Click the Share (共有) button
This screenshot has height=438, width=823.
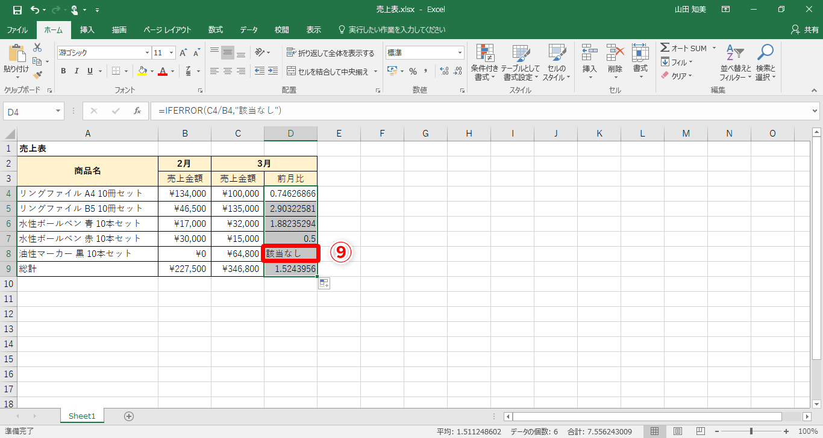tap(804, 29)
